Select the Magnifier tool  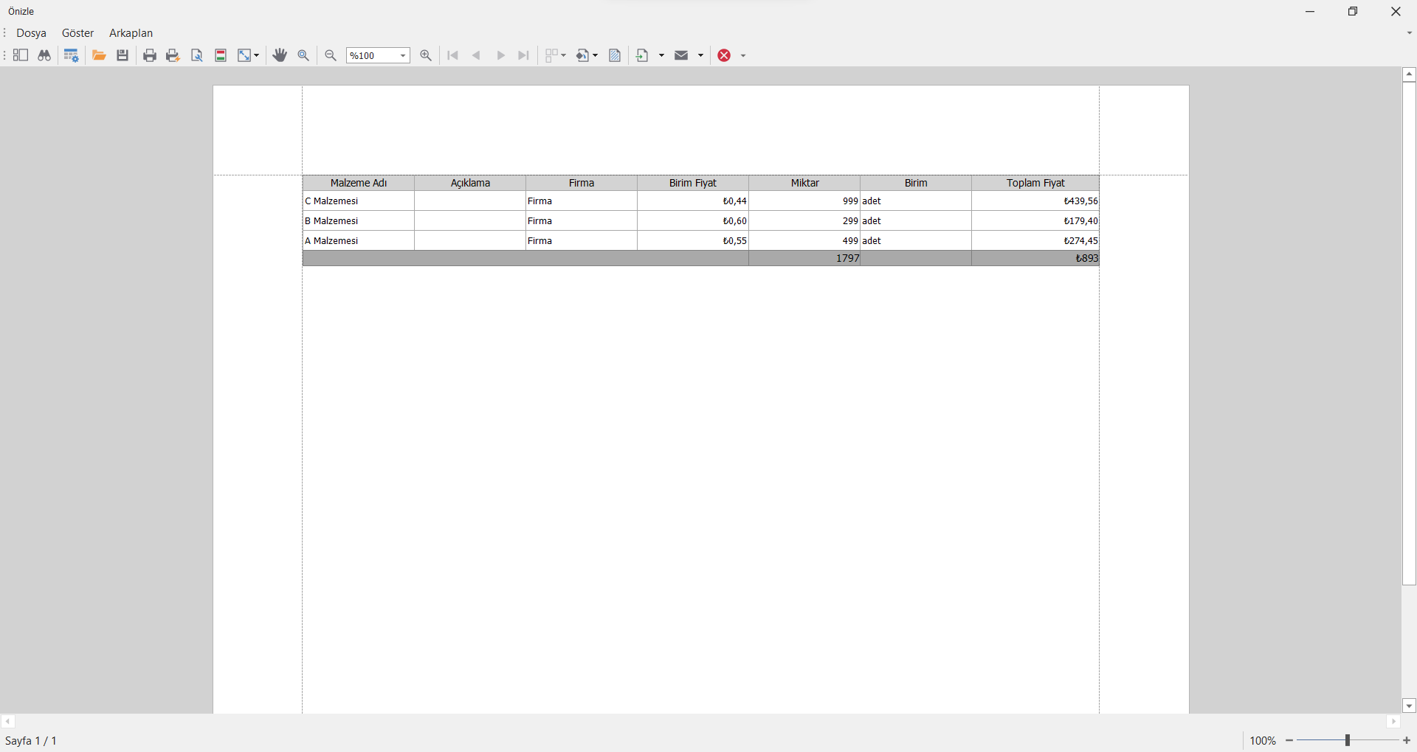point(303,55)
